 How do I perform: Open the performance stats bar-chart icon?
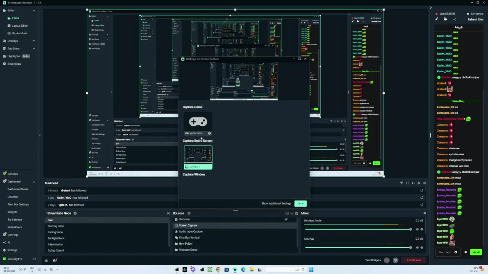coord(46,260)
